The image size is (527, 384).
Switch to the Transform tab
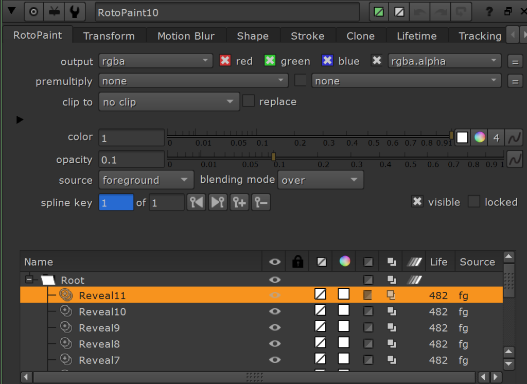[109, 36]
